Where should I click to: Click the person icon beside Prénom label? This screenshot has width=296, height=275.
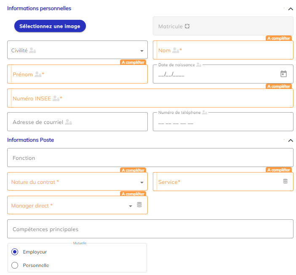(x=38, y=75)
